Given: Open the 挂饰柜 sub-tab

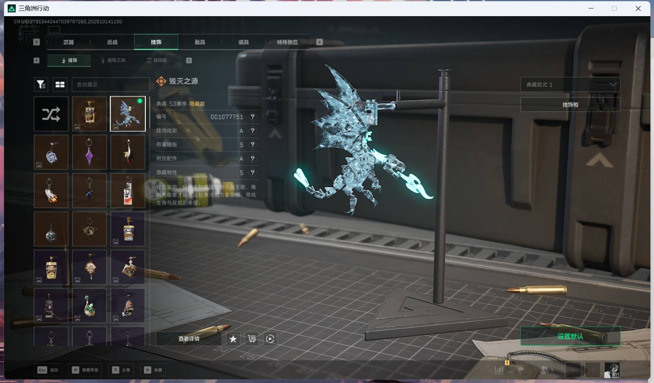Looking at the screenshot, I should click(x=157, y=60).
